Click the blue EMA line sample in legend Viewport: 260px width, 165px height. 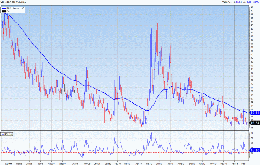pos(5,8)
